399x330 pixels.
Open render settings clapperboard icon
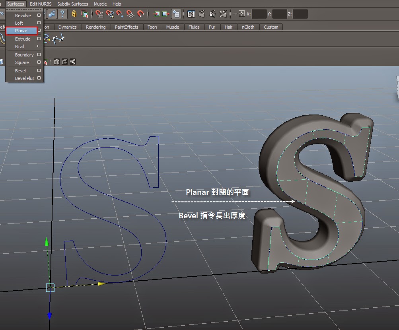click(223, 14)
